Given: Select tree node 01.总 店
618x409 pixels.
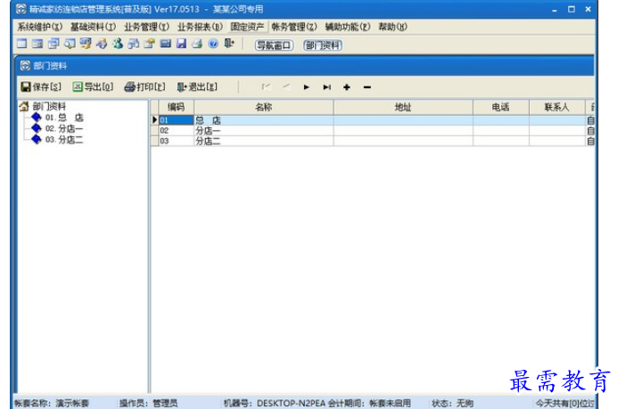Looking at the screenshot, I should pyautogui.click(x=64, y=118).
